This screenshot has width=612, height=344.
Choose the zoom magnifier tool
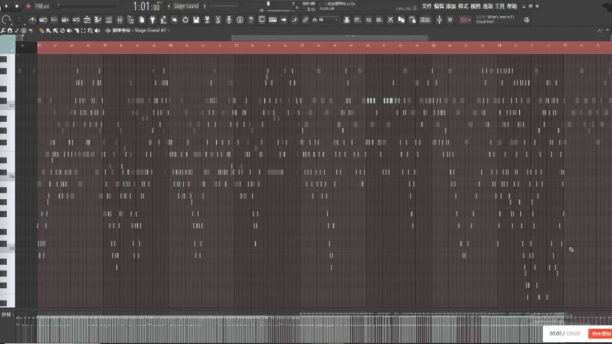(x=90, y=30)
